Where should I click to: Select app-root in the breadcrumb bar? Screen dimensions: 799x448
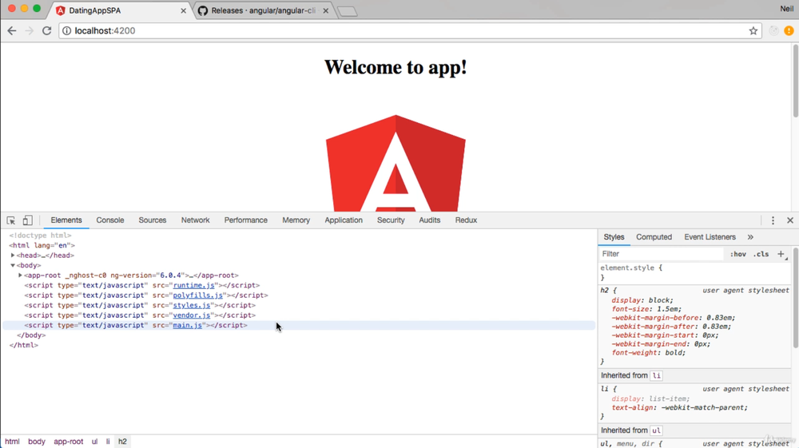[68, 442]
